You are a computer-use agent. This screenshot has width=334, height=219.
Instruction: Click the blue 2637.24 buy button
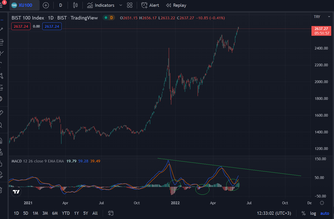52,26
